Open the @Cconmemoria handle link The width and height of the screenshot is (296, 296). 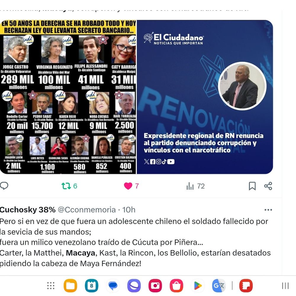pos(87,210)
